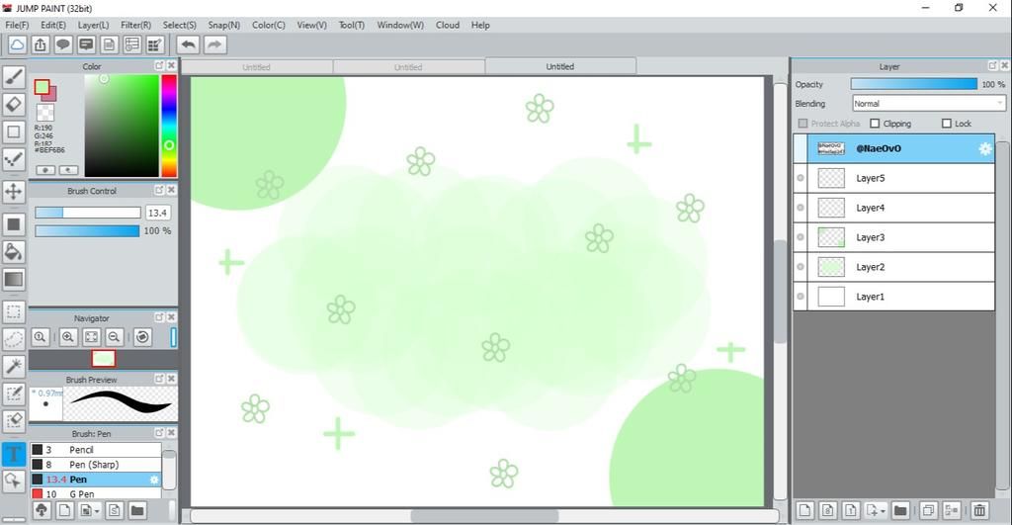The height and width of the screenshot is (525, 1012).
Task: Toggle visibility of Layer4
Action: coord(801,208)
